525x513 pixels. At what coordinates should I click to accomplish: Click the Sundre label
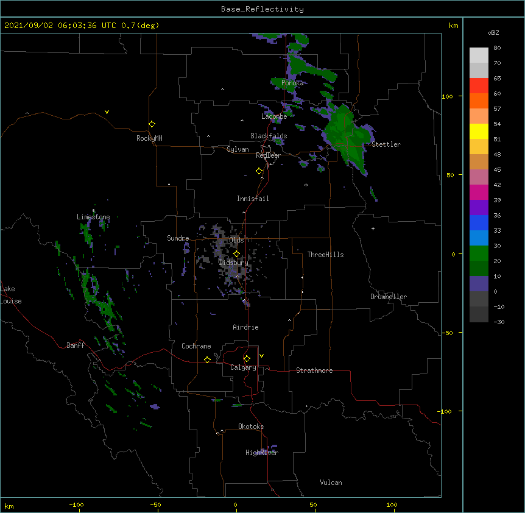click(178, 238)
